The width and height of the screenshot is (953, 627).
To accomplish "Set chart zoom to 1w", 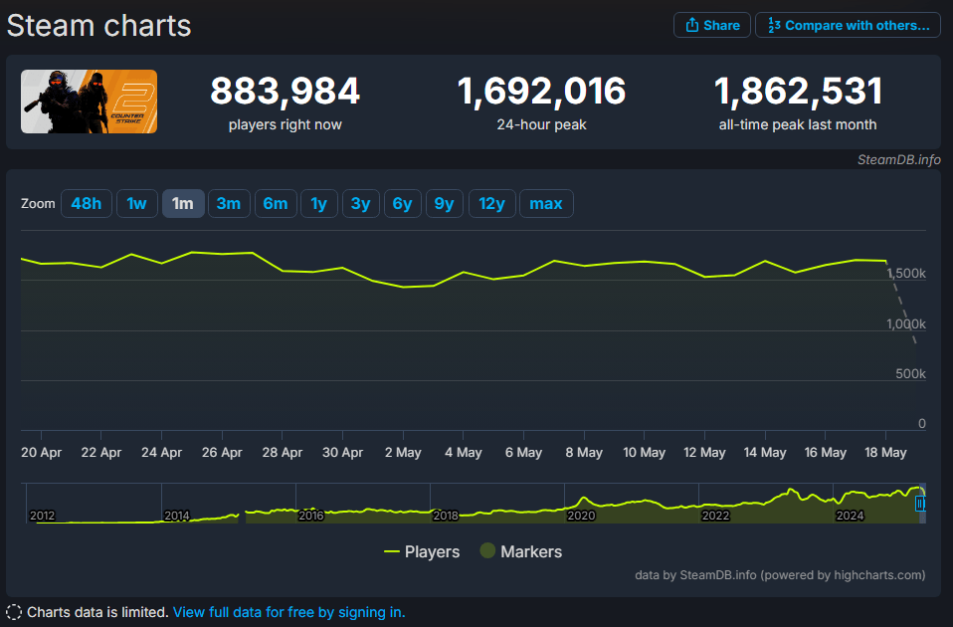I will point(136,203).
